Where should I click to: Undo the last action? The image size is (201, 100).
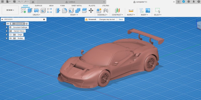click(x=19, y=2)
